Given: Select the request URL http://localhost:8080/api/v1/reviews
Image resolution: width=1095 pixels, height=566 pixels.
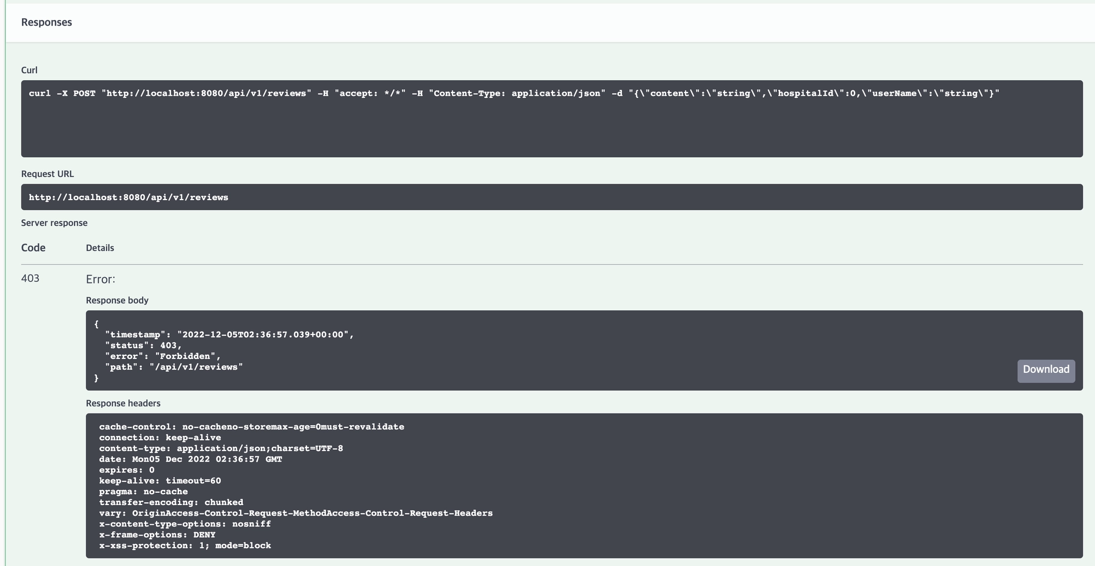Looking at the screenshot, I should [x=128, y=197].
